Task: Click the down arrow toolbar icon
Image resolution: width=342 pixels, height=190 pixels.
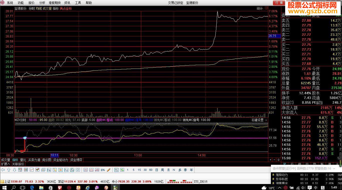Action: click(x=15, y=170)
